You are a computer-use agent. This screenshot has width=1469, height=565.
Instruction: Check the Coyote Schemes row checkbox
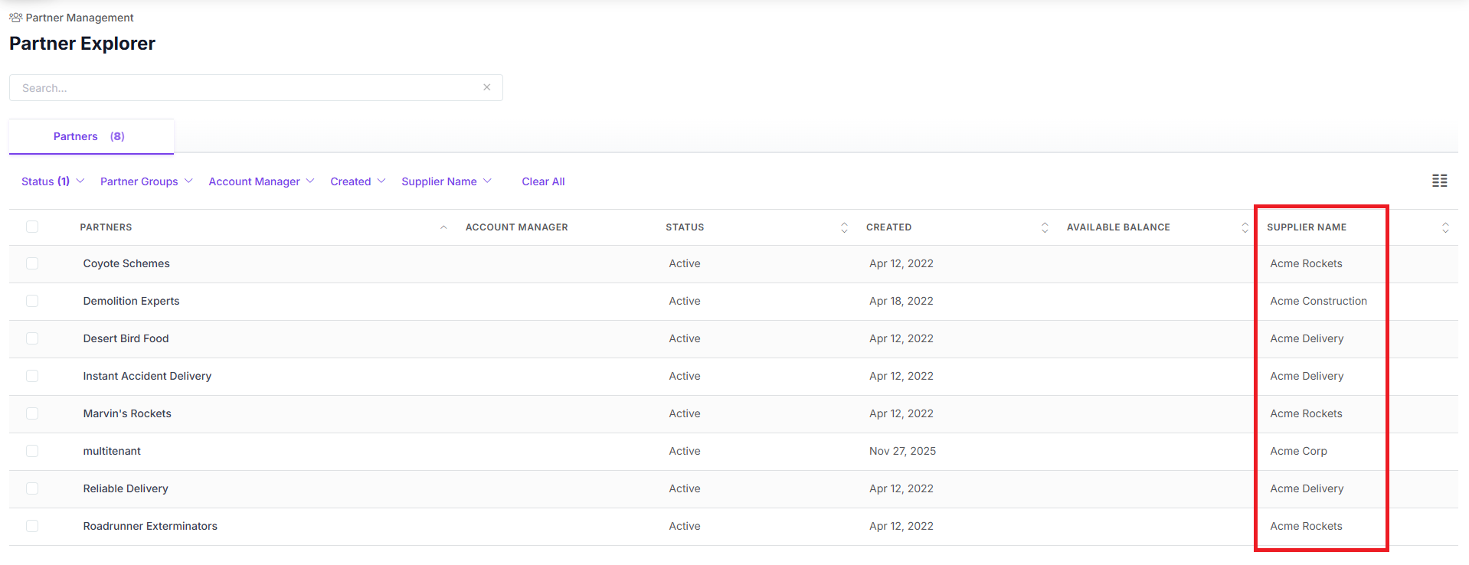(x=32, y=263)
